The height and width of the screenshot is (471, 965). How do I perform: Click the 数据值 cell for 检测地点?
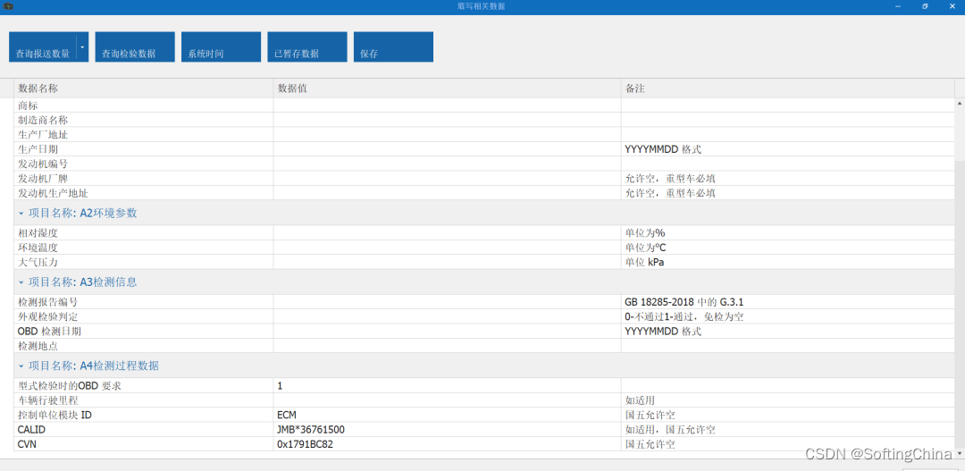(x=447, y=346)
